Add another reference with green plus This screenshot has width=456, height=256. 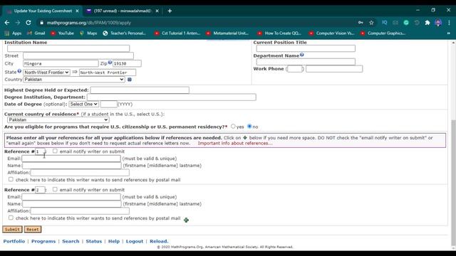(186, 220)
